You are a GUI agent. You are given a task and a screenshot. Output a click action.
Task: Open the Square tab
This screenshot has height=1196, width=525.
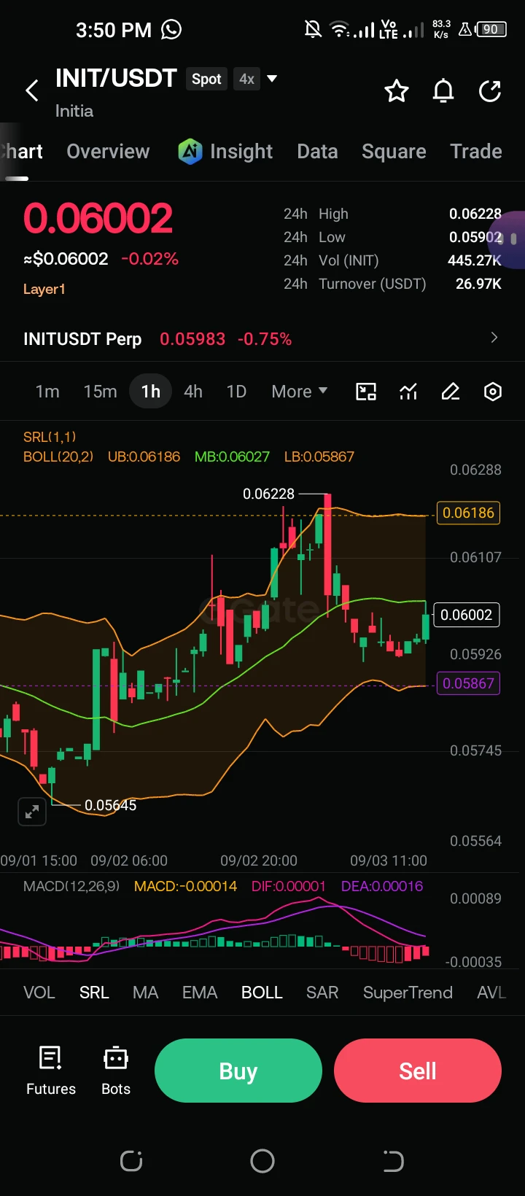point(394,151)
